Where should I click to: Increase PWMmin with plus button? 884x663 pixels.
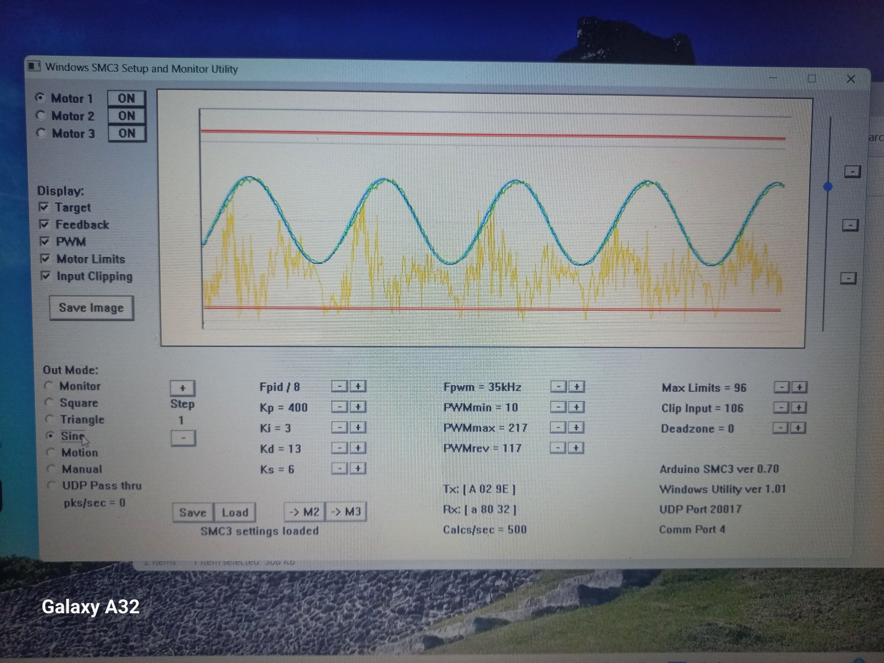point(576,407)
